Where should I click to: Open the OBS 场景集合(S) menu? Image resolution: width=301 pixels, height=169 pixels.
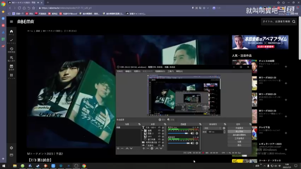(x=160, y=71)
